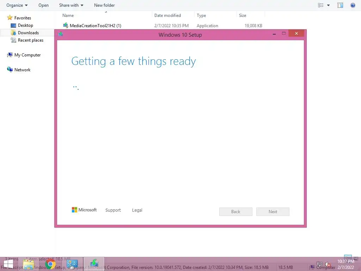Click the 2/7/2022 10:35 PM date cell
Screen dimensions: 361x271
[171, 25]
